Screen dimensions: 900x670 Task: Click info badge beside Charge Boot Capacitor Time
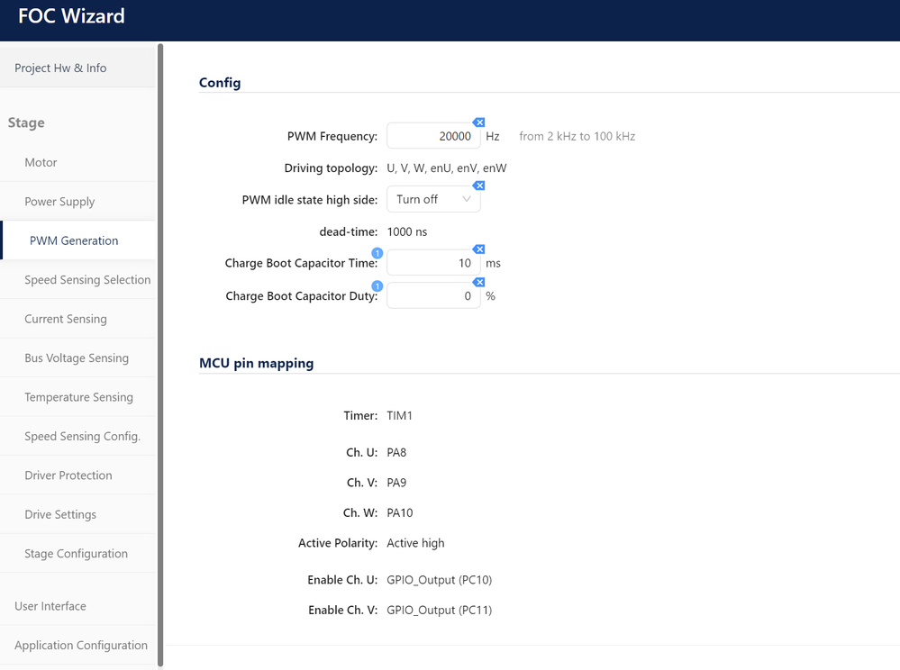pos(377,254)
